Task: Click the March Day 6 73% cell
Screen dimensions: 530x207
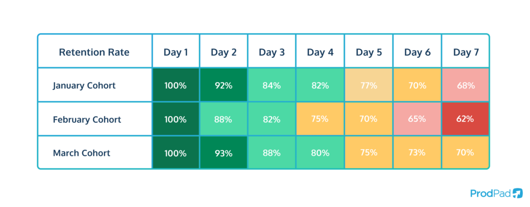Action: (417, 153)
